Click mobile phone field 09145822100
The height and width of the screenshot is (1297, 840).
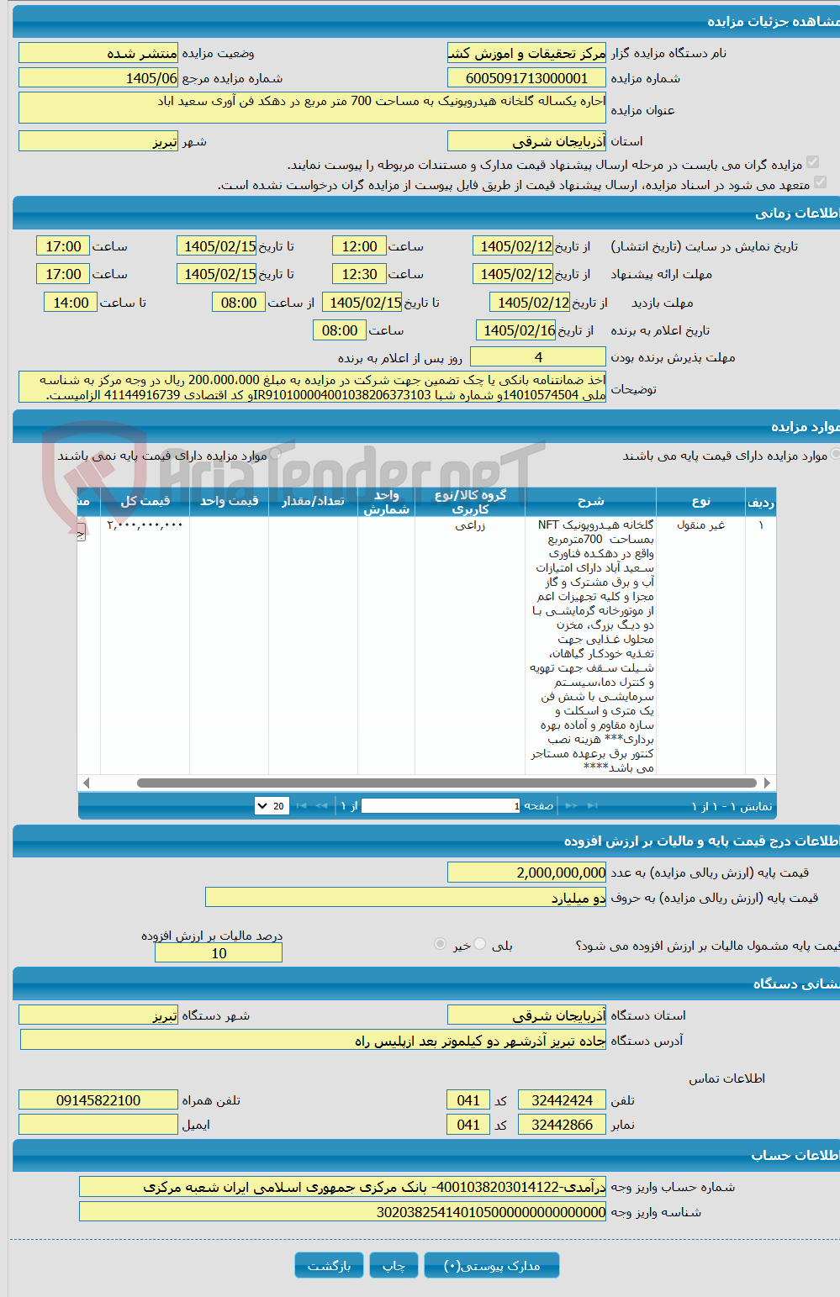coord(98,1100)
